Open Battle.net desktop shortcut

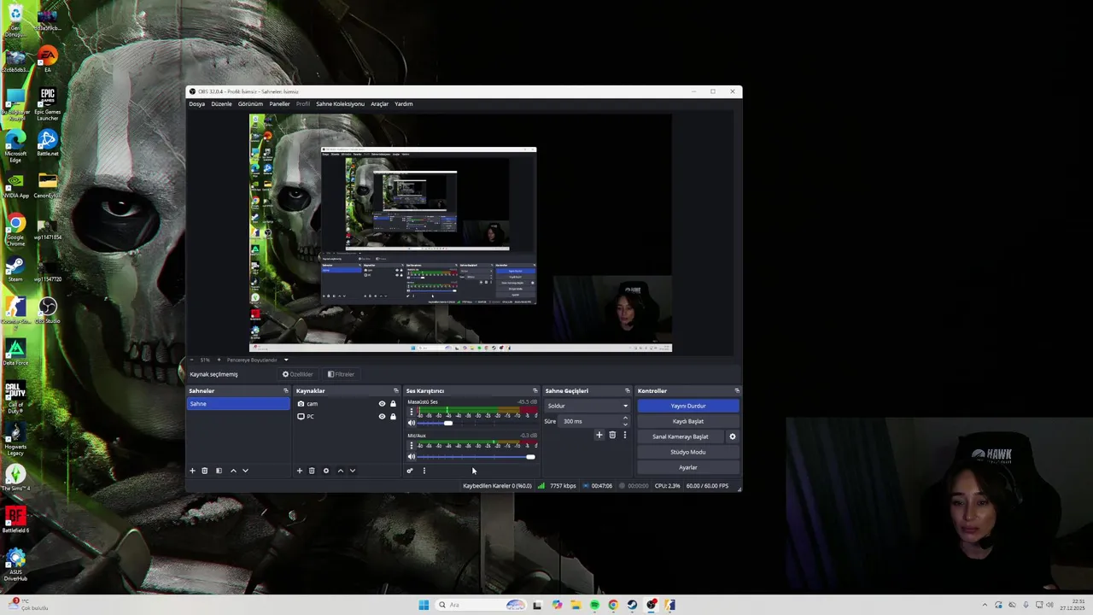coord(47,143)
